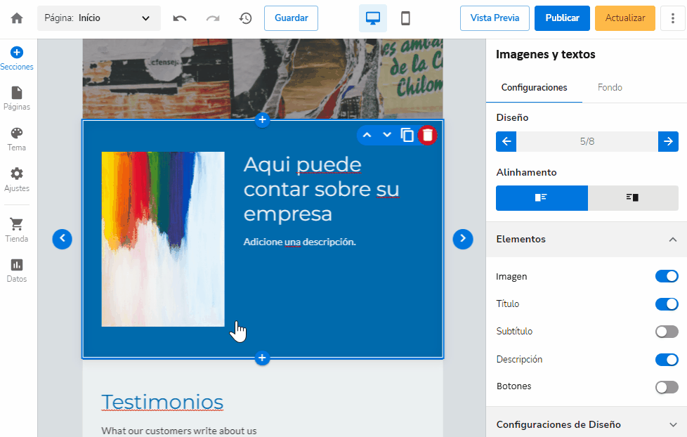The width and height of the screenshot is (687, 437).
Task: Switch to the Fondo tab
Action: (x=610, y=87)
